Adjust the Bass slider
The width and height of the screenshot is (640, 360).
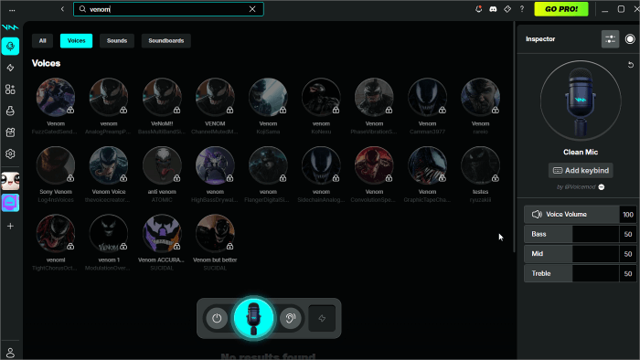571,234
